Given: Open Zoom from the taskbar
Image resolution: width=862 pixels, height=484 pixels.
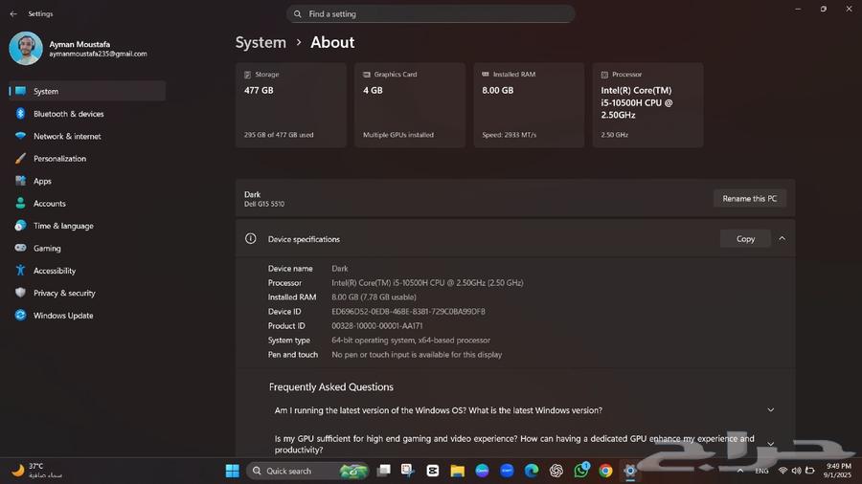Looking at the screenshot, I should click(x=507, y=471).
